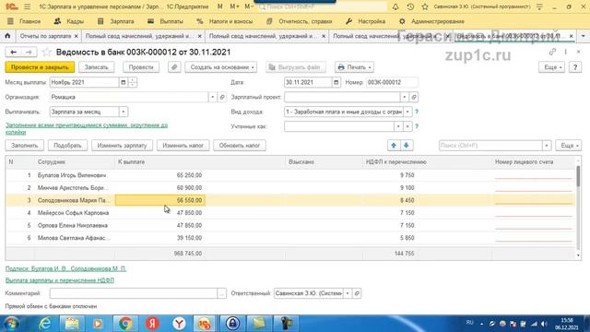The height and width of the screenshot is (332, 590).
Task: Open the top Еще menu
Action: tap(551, 67)
